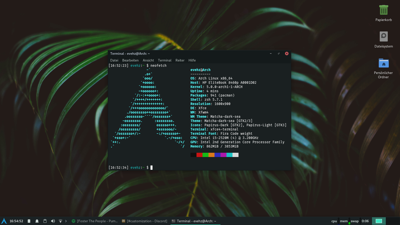Click the blue color block in neofetch
This screenshot has height=225, width=400.
[x=217, y=155]
